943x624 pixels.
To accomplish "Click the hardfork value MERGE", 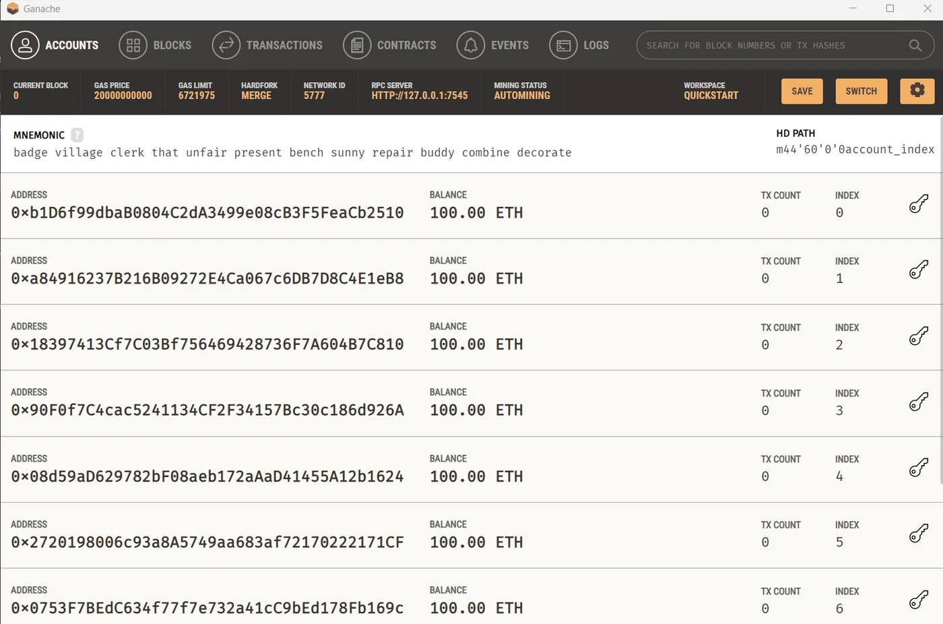I will pyautogui.click(x=257, y=96).
